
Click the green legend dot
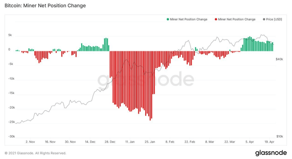[168, 19]
